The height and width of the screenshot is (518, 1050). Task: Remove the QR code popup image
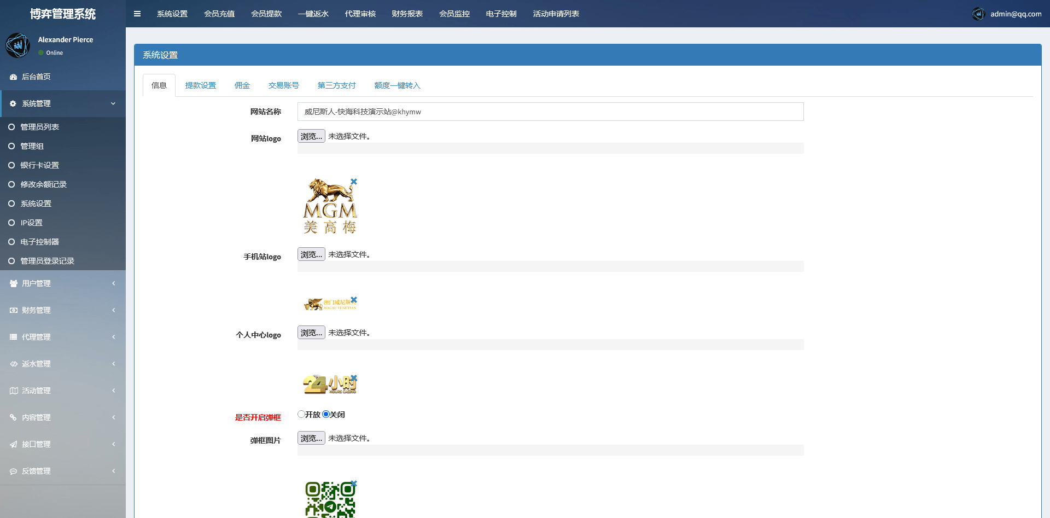tap(354, 484)
